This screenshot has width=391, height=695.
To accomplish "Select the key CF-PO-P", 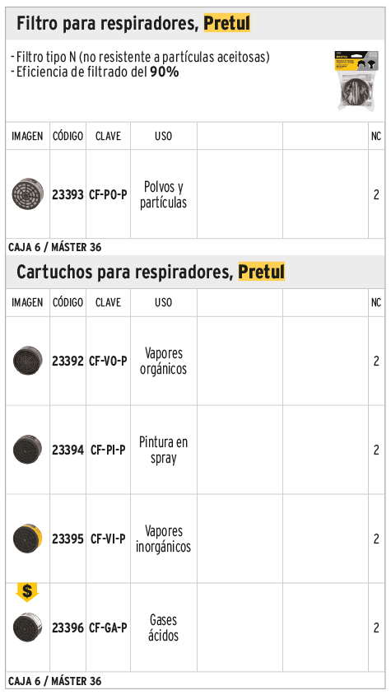I will [108, 194].
